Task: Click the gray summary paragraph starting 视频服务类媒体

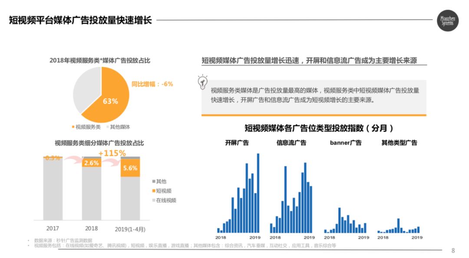Action: tap(314, 95)
